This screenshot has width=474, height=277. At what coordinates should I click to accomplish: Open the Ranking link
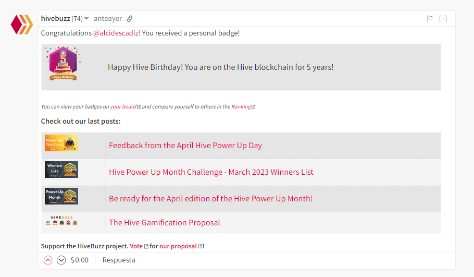[241, 106]
